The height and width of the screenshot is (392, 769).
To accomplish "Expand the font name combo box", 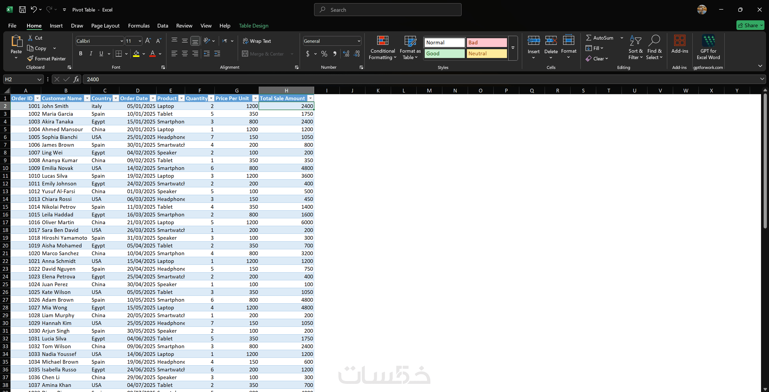I will pyautogui.click(x=122, y=41).
